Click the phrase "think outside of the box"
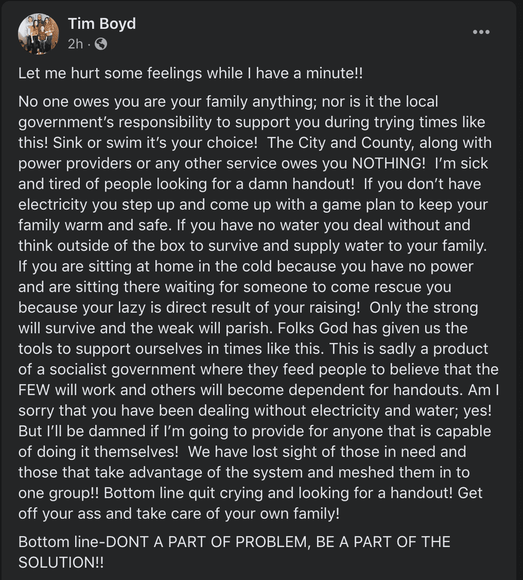523x580 pixels. 102,246
